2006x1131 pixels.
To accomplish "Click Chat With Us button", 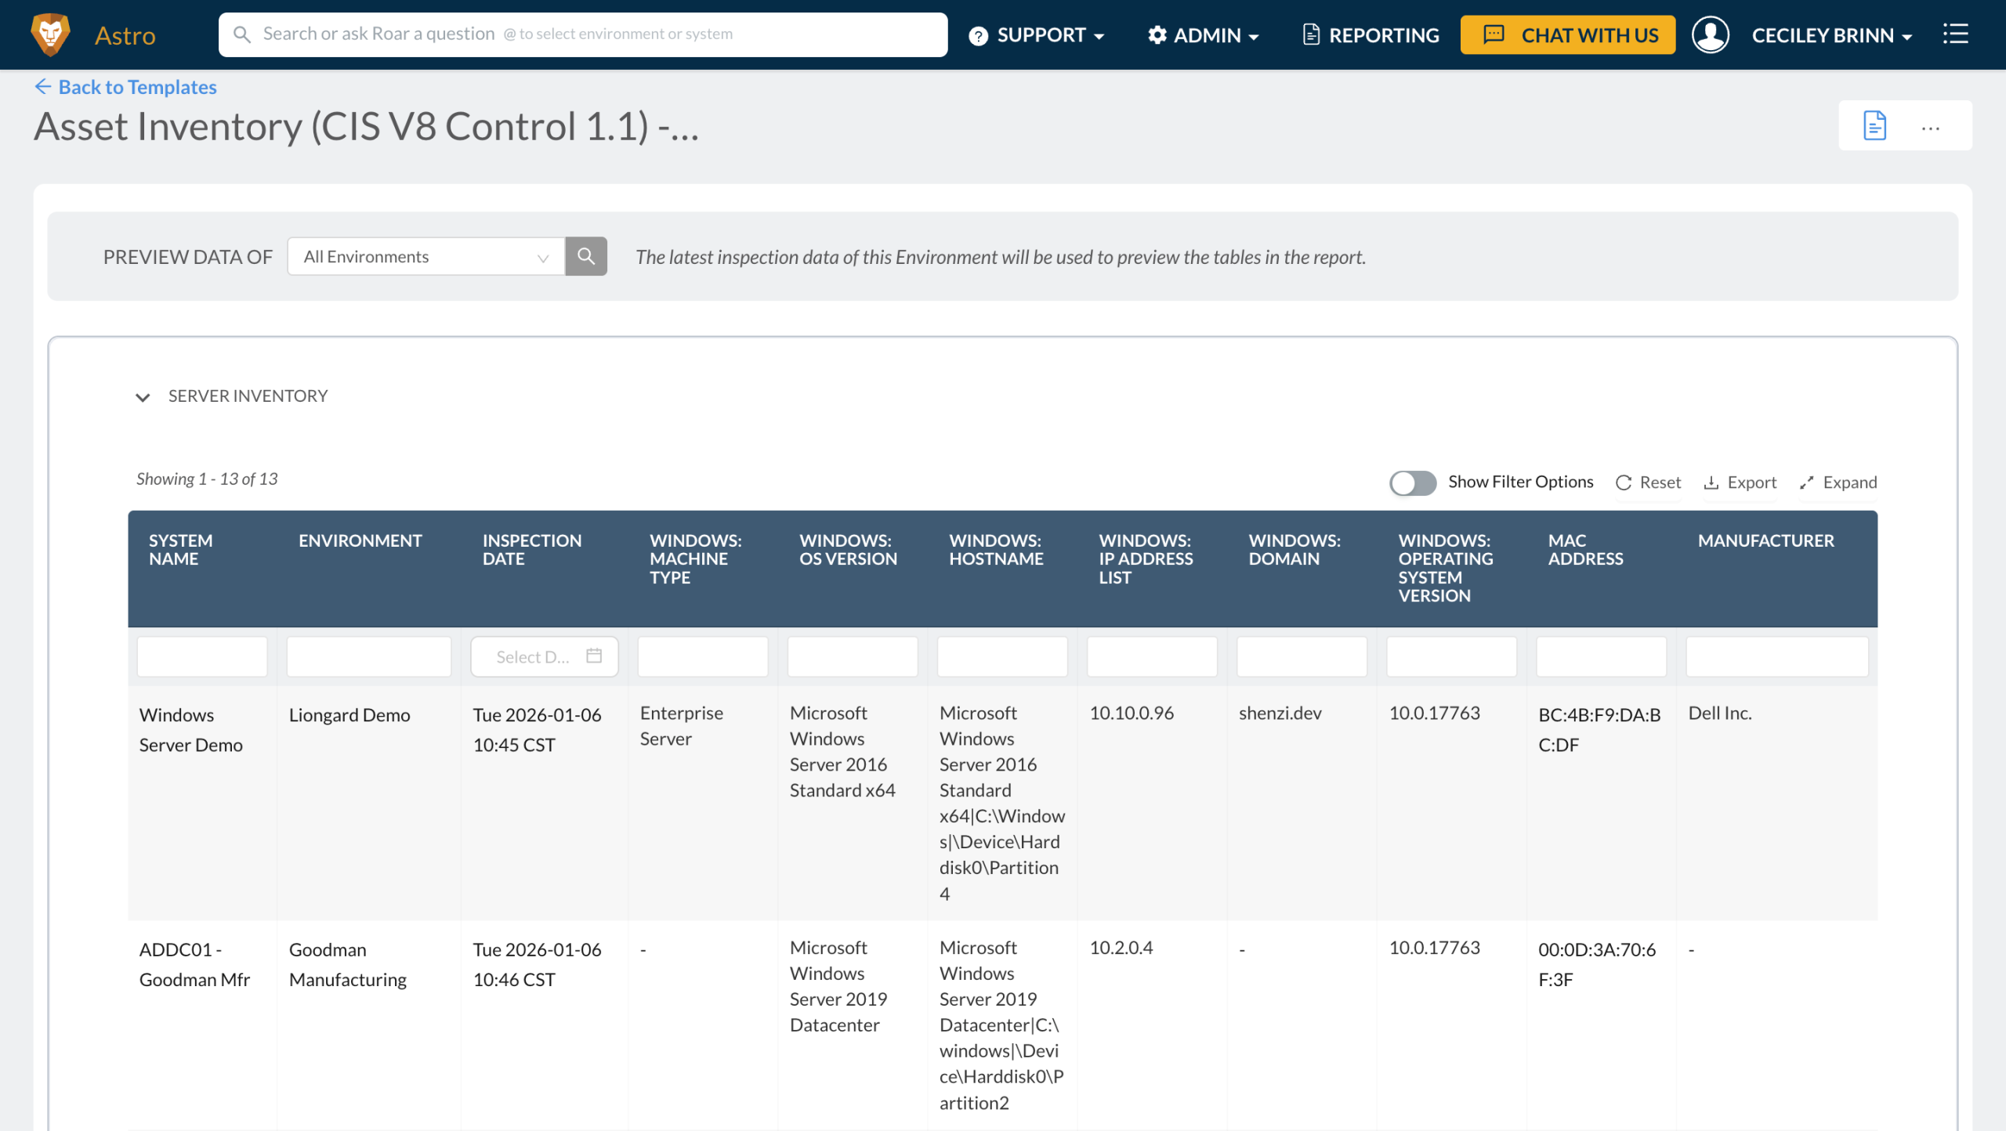I will coord(1568,35).
